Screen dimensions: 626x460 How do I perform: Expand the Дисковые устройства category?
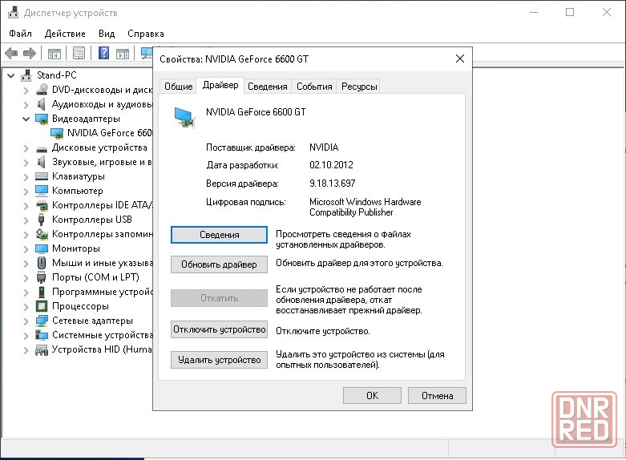tap(26, 148)
